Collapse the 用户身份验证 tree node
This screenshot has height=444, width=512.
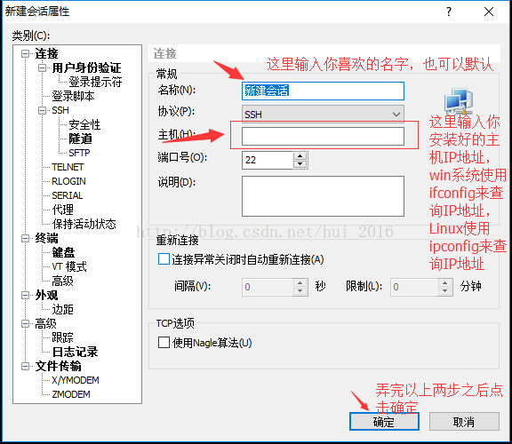(x=42, y=67)
